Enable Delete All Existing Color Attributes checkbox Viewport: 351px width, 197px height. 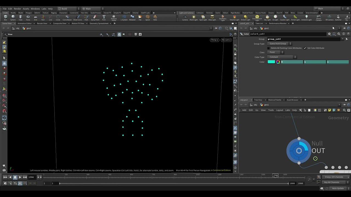click(x=268, y=48)
